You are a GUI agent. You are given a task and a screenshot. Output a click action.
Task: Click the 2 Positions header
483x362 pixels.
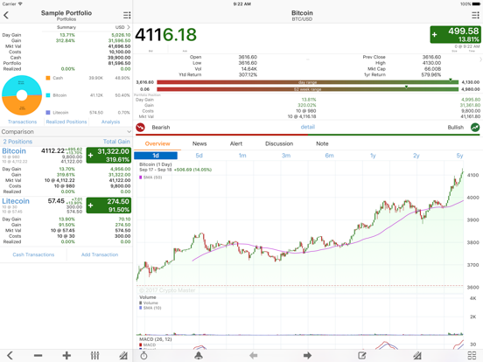coord(17,142)
